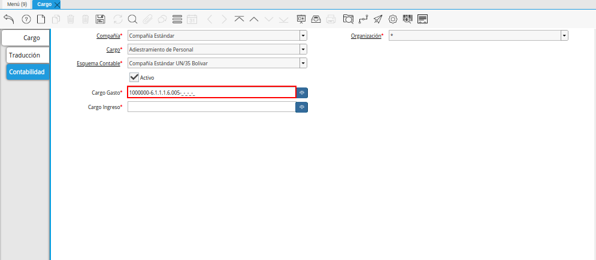The height and width of the screenshot is (260, 596).
Task: Click the Organización asterisk value field
Action: tap(475, 36)
